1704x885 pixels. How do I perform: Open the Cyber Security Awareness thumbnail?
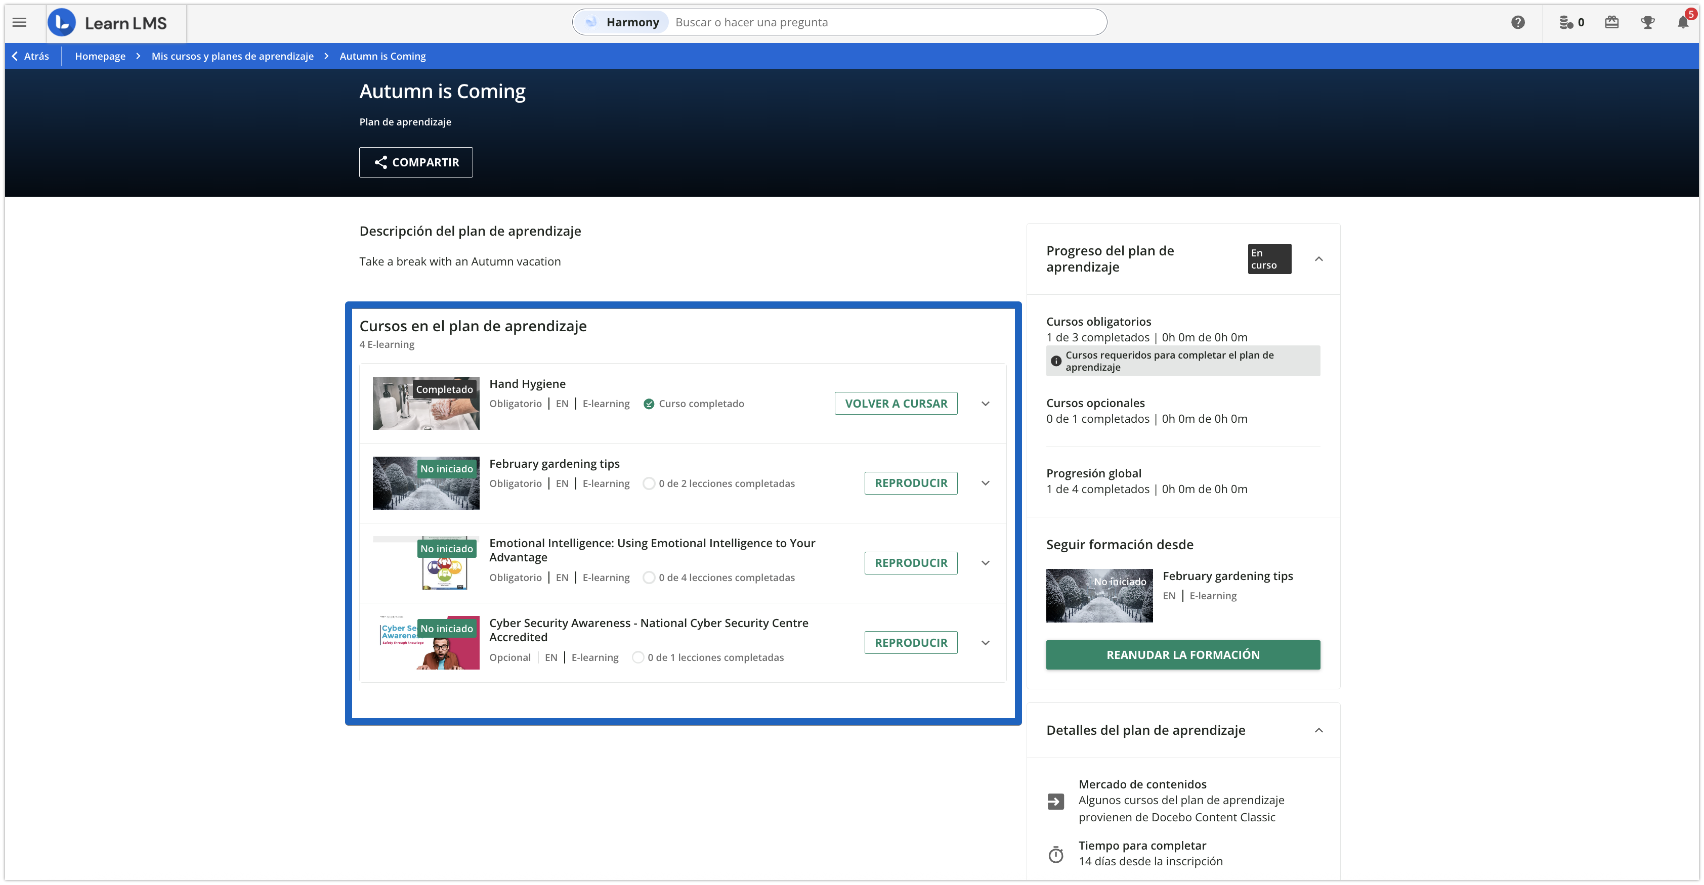point(426,643)
